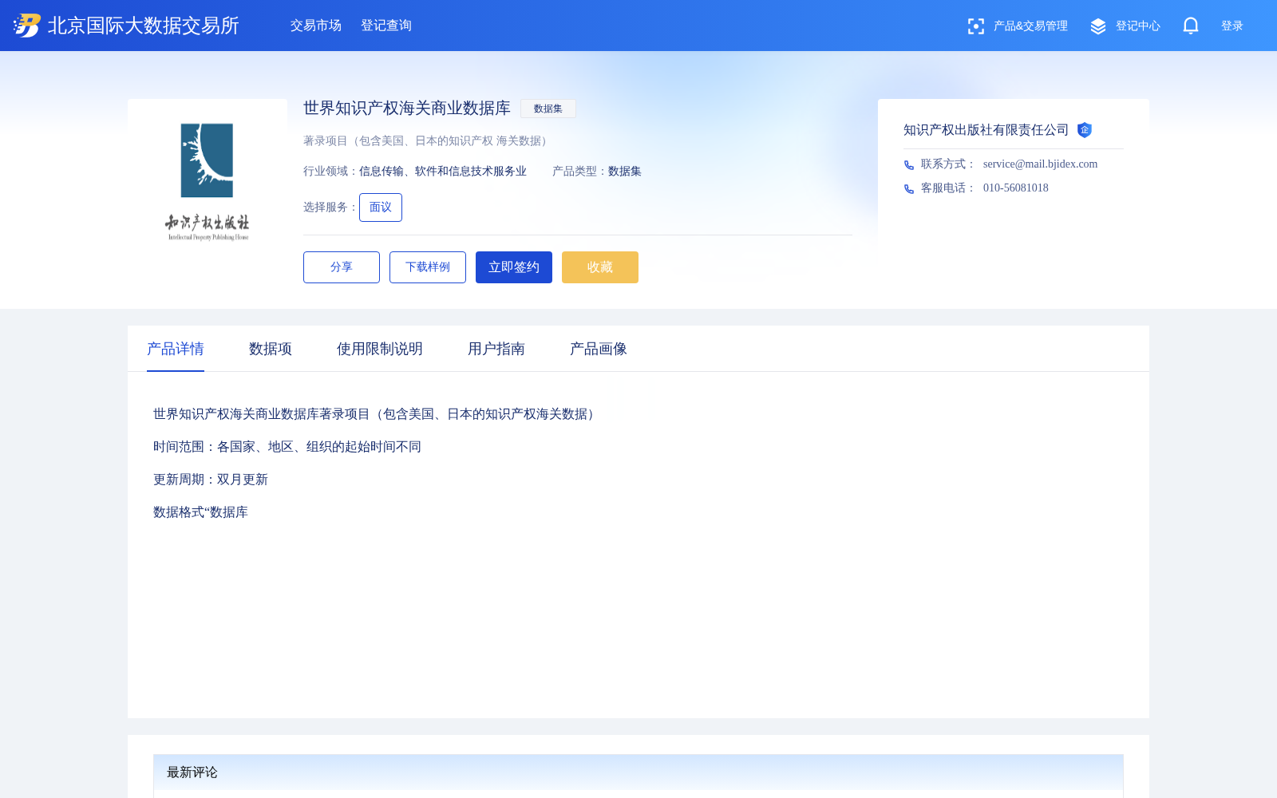Click the 北京国际大数据交易所 site title

pyautogui.click(x=144, y=26)
